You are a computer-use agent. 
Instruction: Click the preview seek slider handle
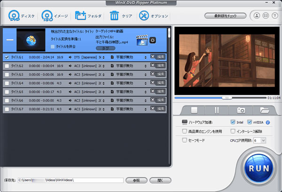coord(227,97)
